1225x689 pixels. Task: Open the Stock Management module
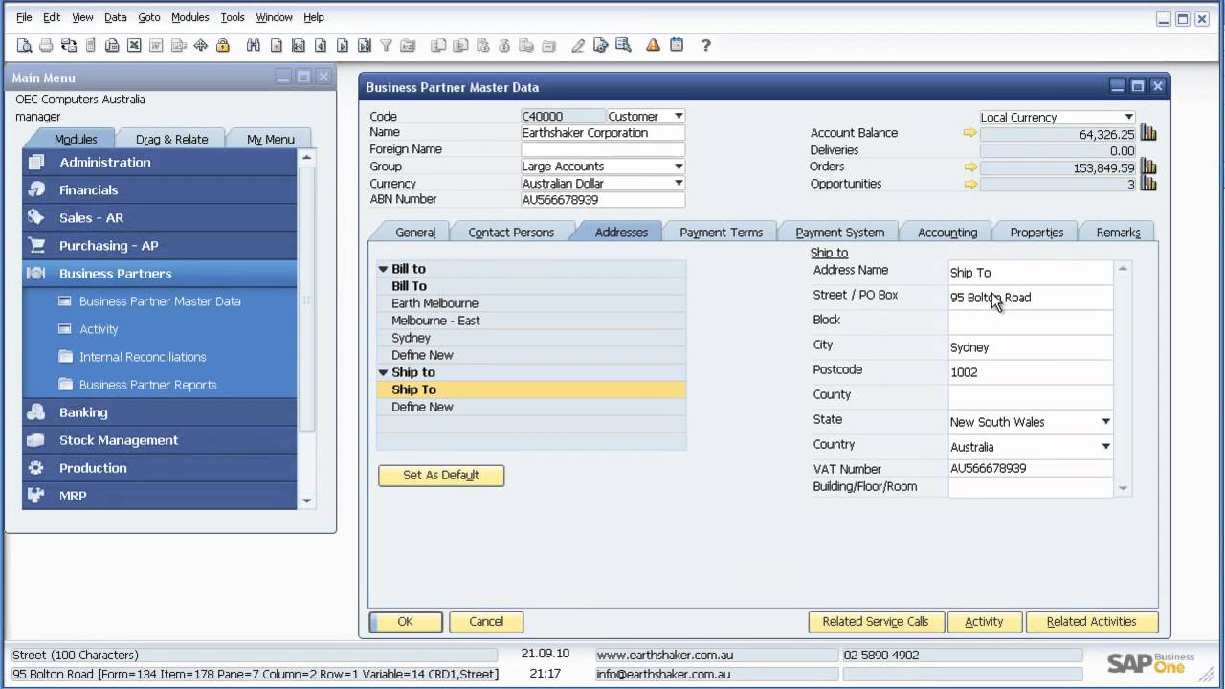(160, 440)
